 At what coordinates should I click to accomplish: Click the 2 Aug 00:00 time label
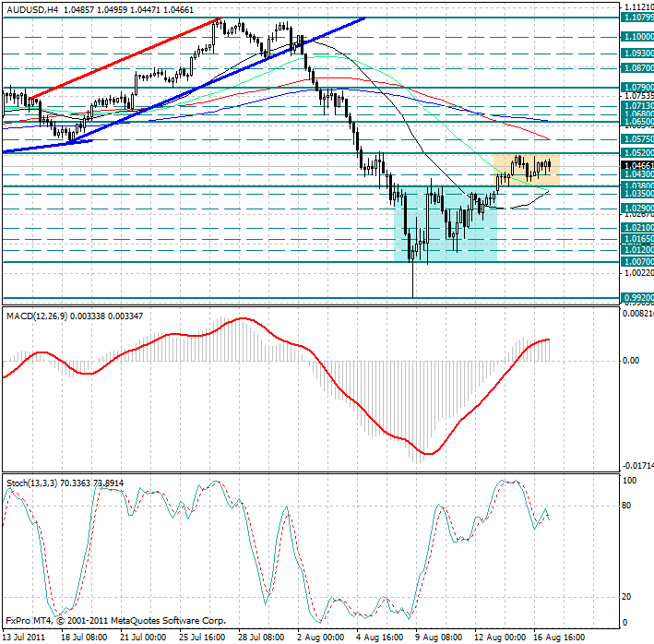(321, 638)
